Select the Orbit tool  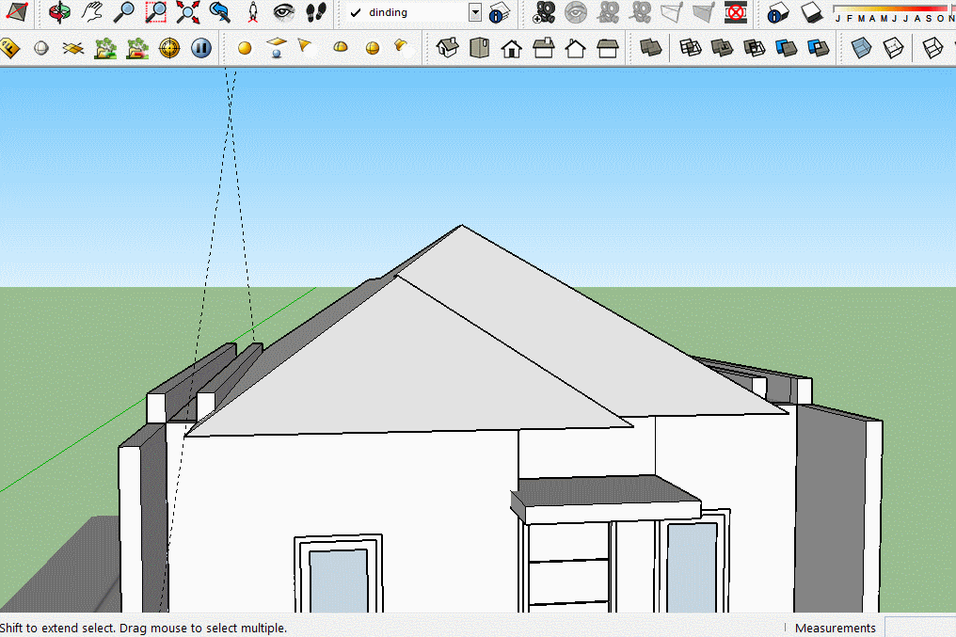click(59, 12)
